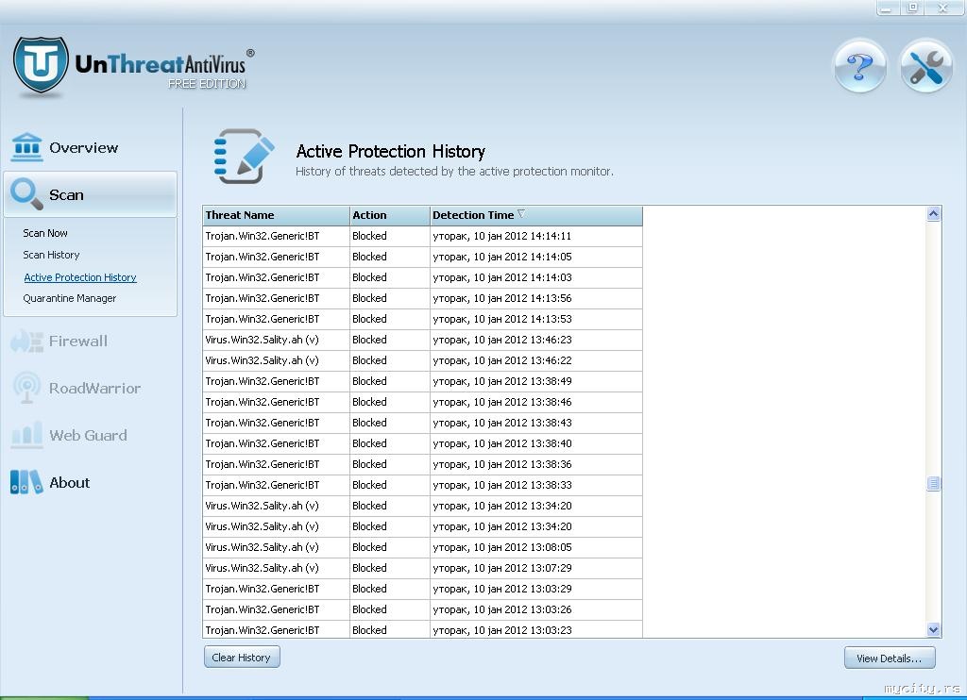Select the threat detected at 14:14:03
This screenshot has width=967, height=700.
coord(422,278)
